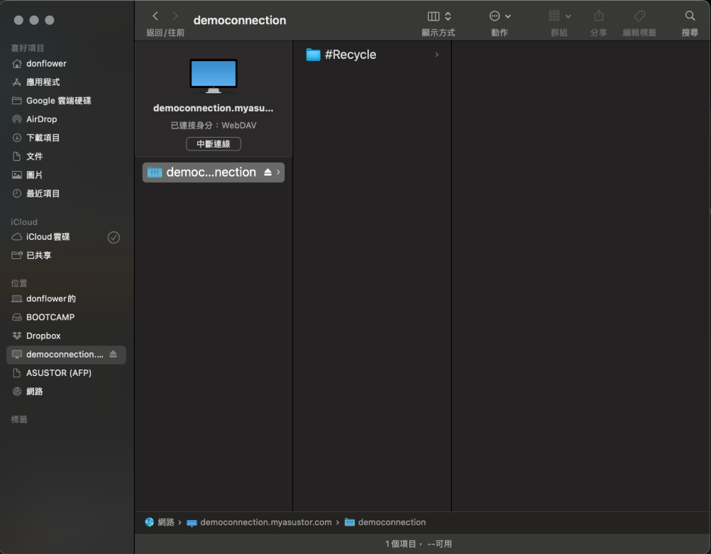Open Google 雲端硬碟 in sidebar
The width and height of the screenshot is (711, 554).
pos(58,101)
